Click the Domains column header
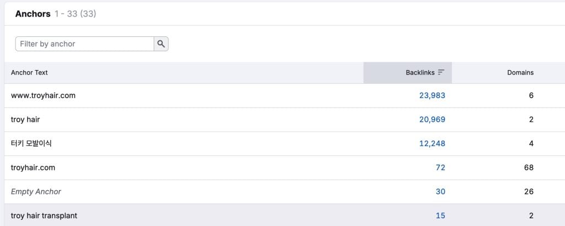 click(x=520, y=72)
